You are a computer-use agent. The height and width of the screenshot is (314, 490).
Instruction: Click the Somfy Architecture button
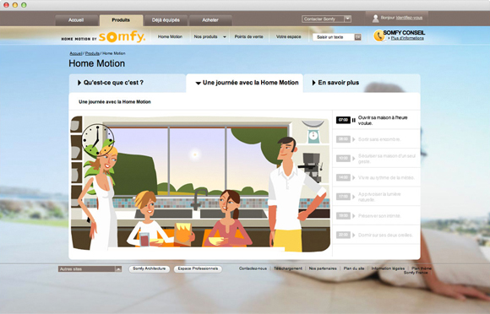[149, 268]
